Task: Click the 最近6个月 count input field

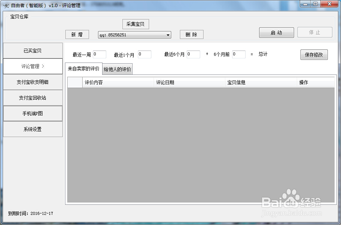Action: click(x=193, y=54)
